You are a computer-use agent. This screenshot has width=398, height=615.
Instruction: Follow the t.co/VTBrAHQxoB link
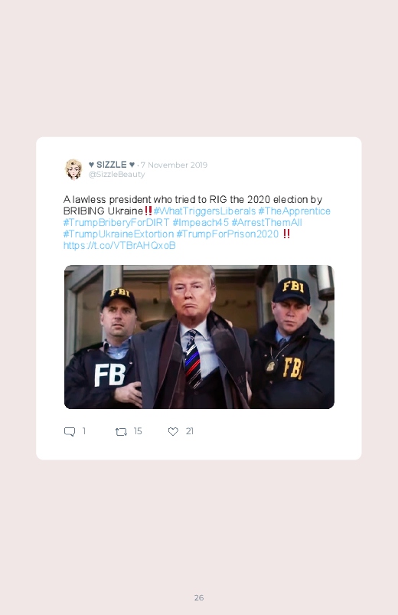pyautogui.click(x=119, y=246)
